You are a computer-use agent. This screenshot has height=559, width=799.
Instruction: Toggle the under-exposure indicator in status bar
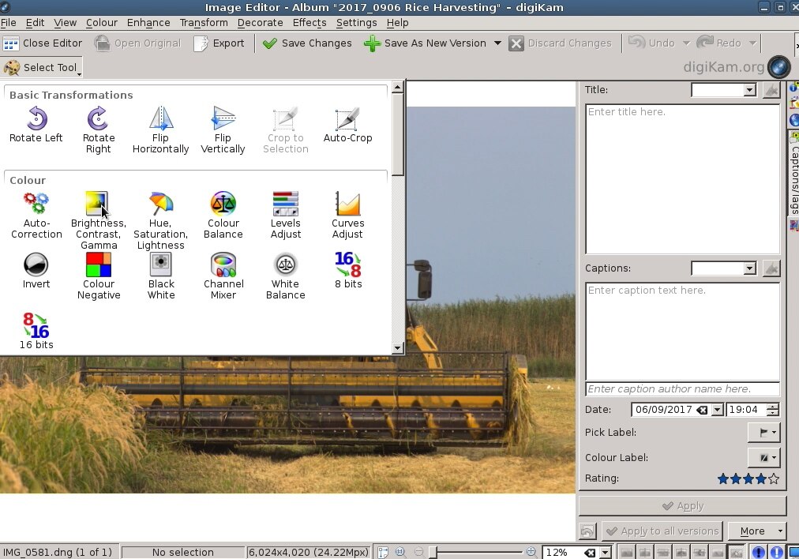click(758, 552)
